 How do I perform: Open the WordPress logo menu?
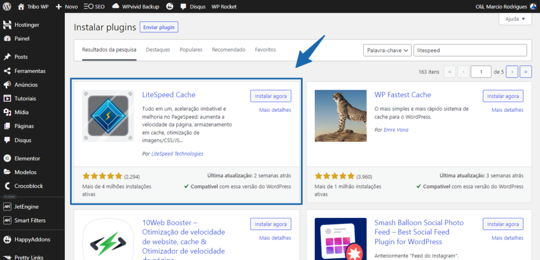7,6
